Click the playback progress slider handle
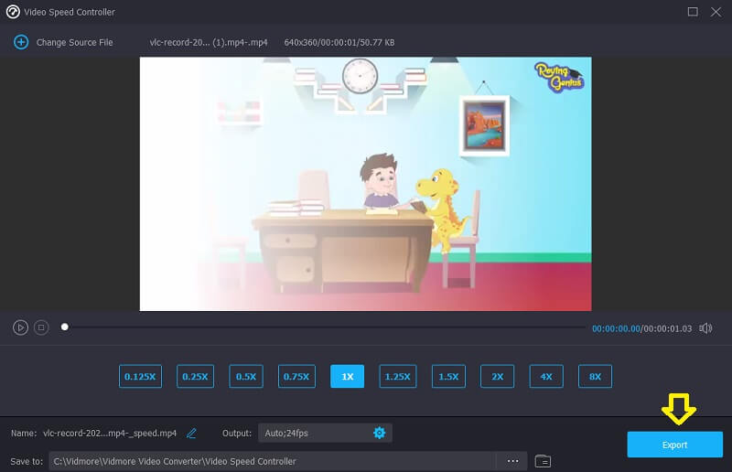 click(65, 327)
